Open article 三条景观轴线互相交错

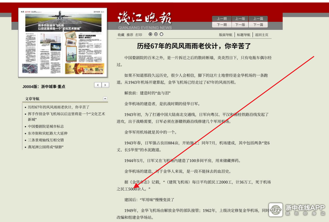pos(46,140)
